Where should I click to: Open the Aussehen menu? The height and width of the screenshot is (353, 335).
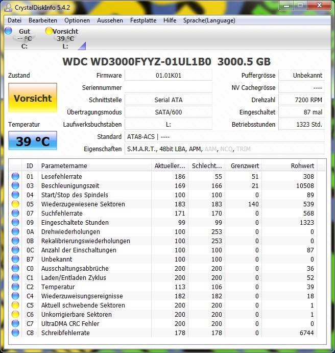tap(110, 20)
